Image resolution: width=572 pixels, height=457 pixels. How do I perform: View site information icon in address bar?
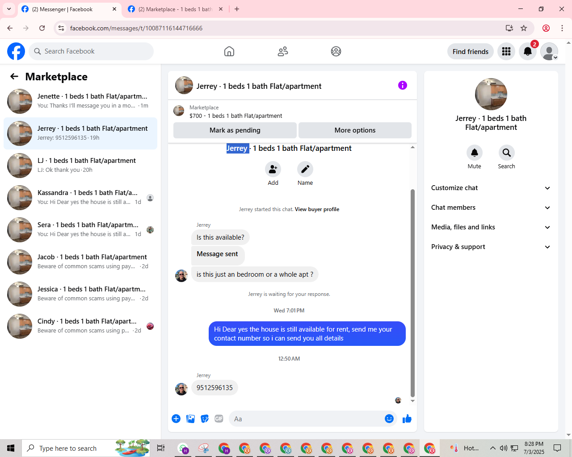pos(62,28)
